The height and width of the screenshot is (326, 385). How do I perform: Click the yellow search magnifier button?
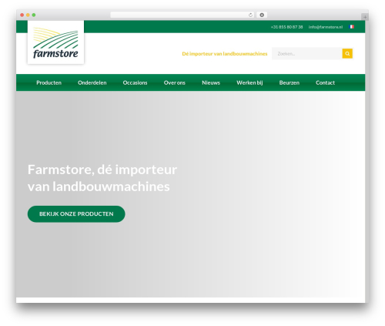[x=347, y=53]
